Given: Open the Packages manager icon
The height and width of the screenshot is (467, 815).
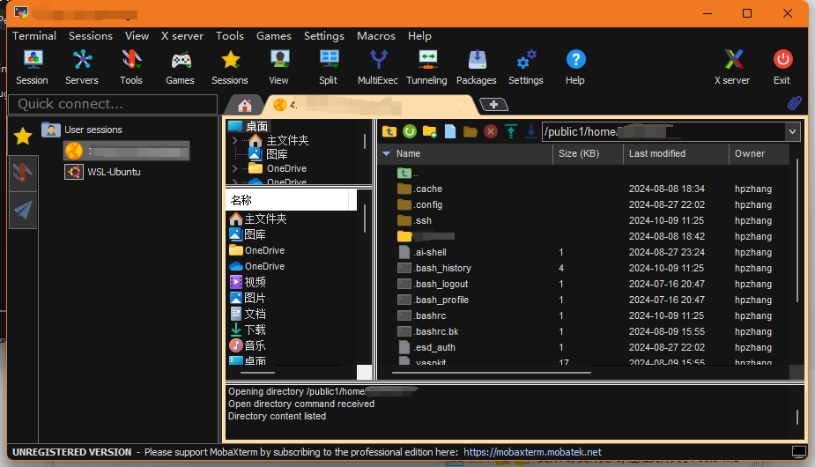Looking at the screenshot, I should 476,67.
